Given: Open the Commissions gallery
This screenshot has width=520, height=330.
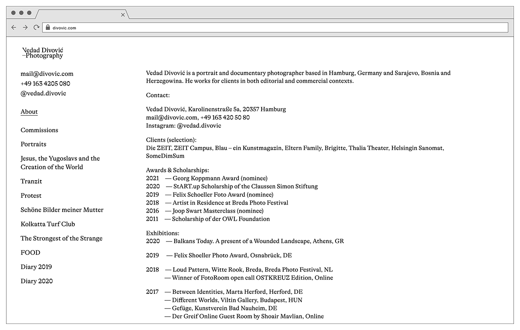Looking at the screenshot, I should click(x=39, y=130).
